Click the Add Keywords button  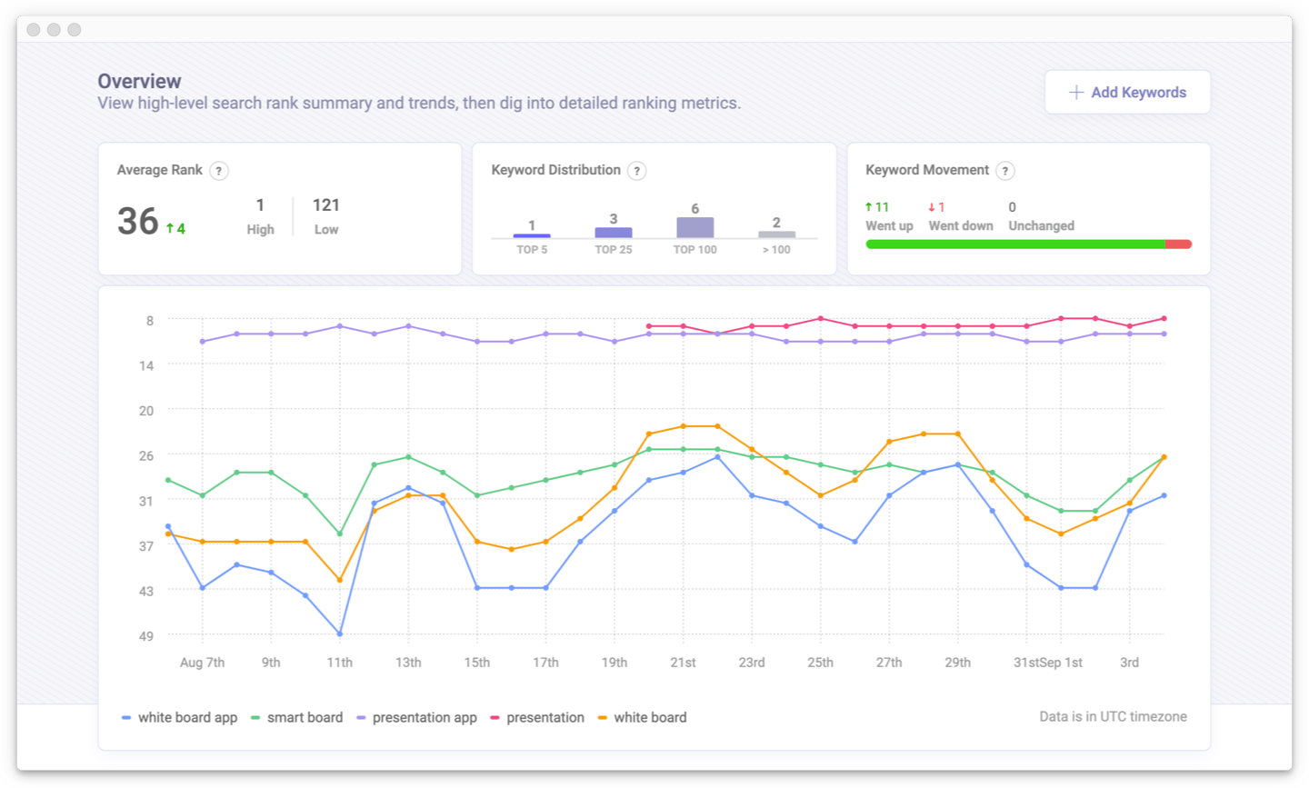pyautogui.click(x=1127, y=92)
